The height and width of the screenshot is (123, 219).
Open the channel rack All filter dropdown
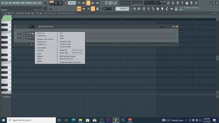31,27
